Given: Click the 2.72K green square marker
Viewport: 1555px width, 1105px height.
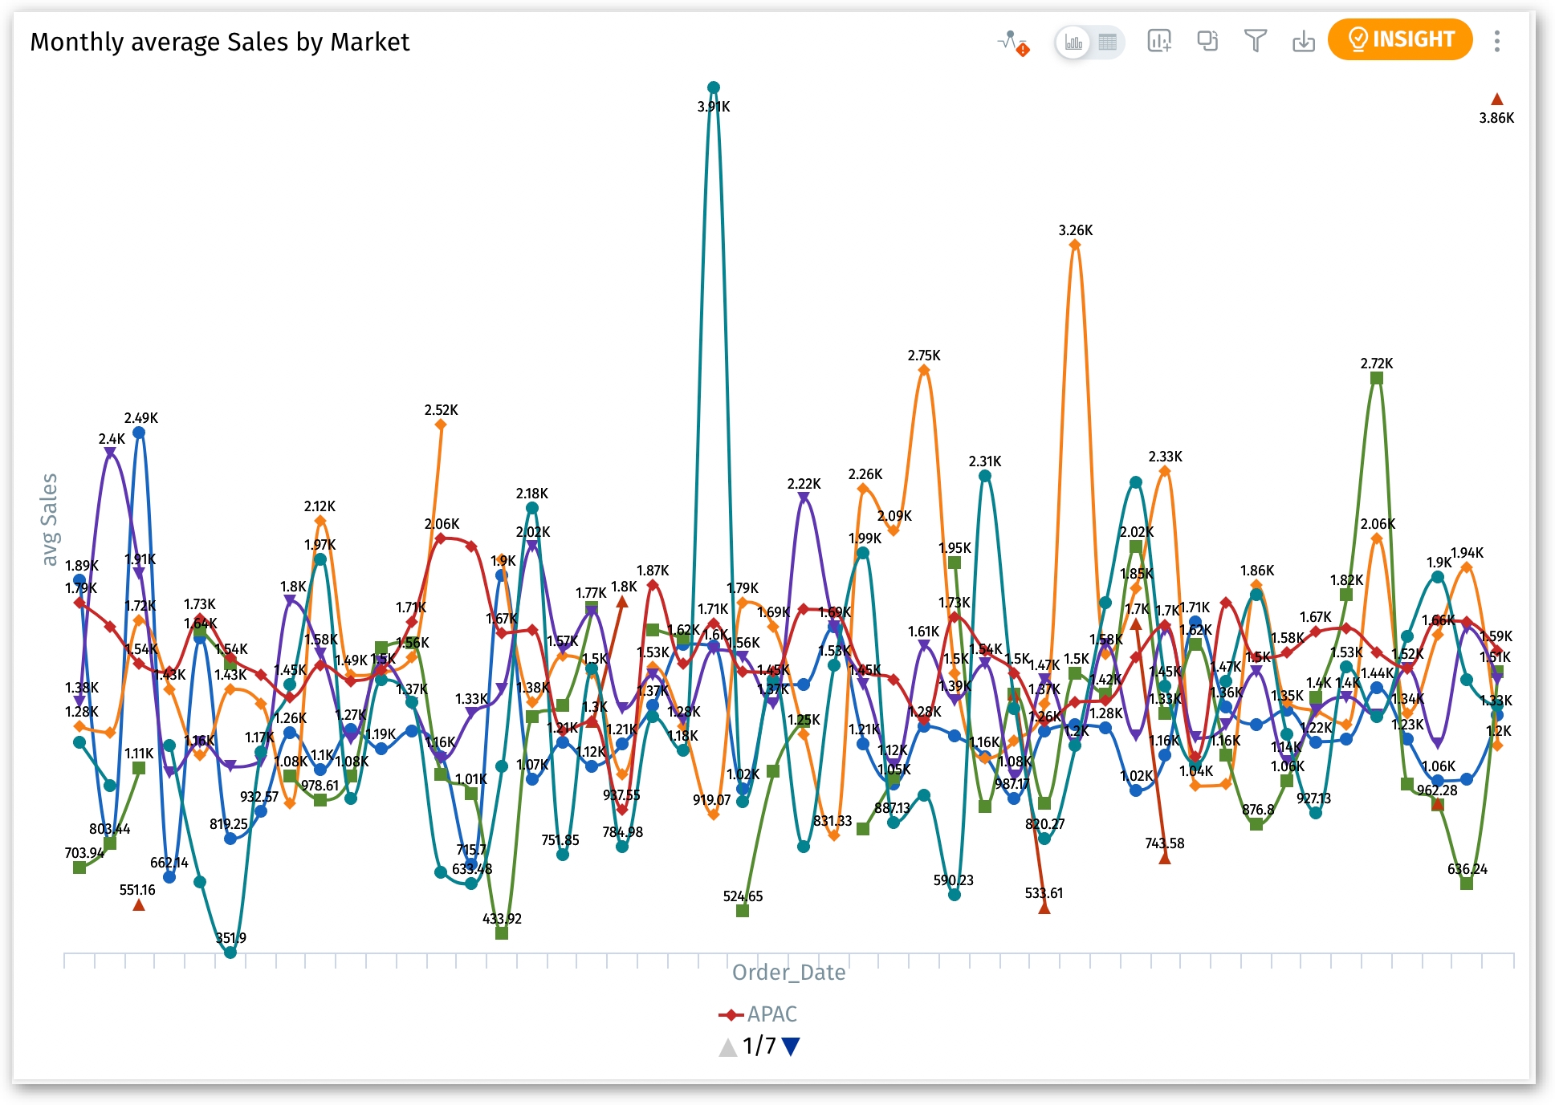Looking at the screenshot, I should tap(1377, 378).
